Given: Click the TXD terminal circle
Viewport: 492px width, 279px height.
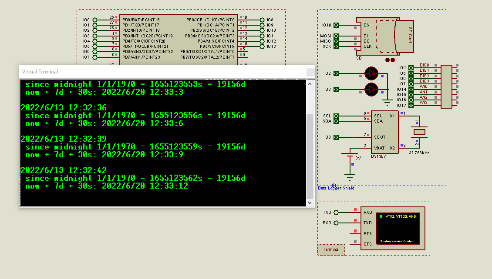Looking at the screenshot, I should coord(336,213).
